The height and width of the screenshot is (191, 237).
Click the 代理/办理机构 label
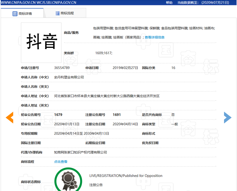pos(31,152)
